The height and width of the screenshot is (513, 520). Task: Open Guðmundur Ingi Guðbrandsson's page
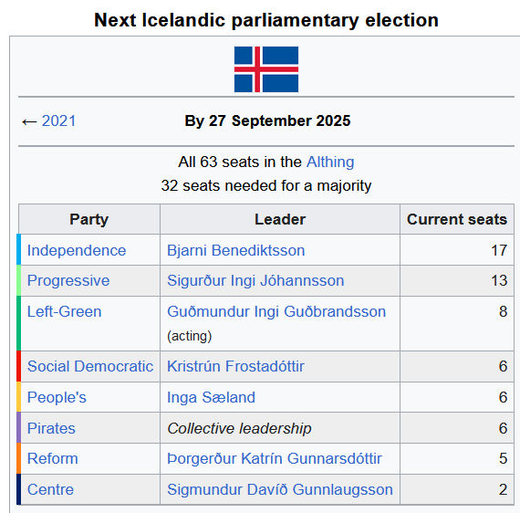point(276,311)
